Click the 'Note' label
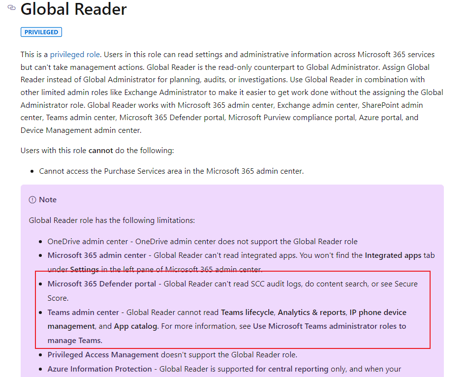The image size is (467, 377). [x=48, y=200]
